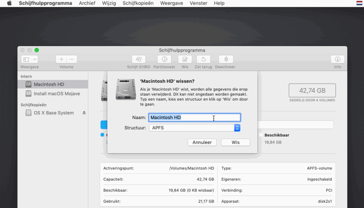Expand the Weergave dropdown chevron
Viewport: 364px width, 208px height.
(35, 60)
